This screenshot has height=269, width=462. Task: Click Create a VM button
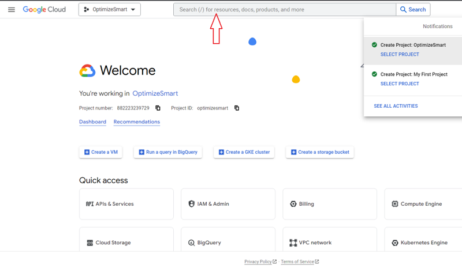tap(100, 152)
